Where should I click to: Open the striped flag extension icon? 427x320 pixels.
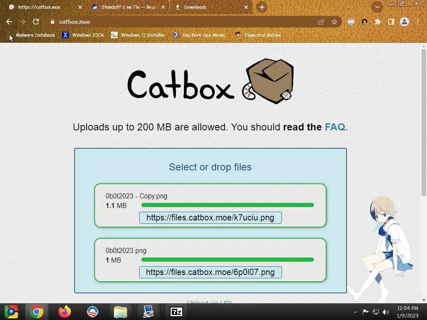click(351, 22)
